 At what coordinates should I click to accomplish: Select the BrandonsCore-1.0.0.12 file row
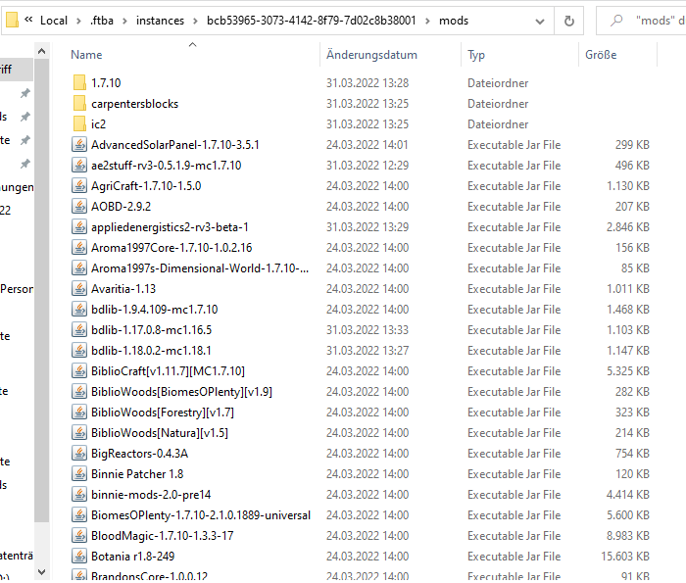tap(361, 576)
